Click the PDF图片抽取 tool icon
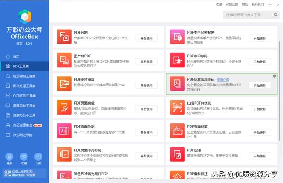 (64, 84)
